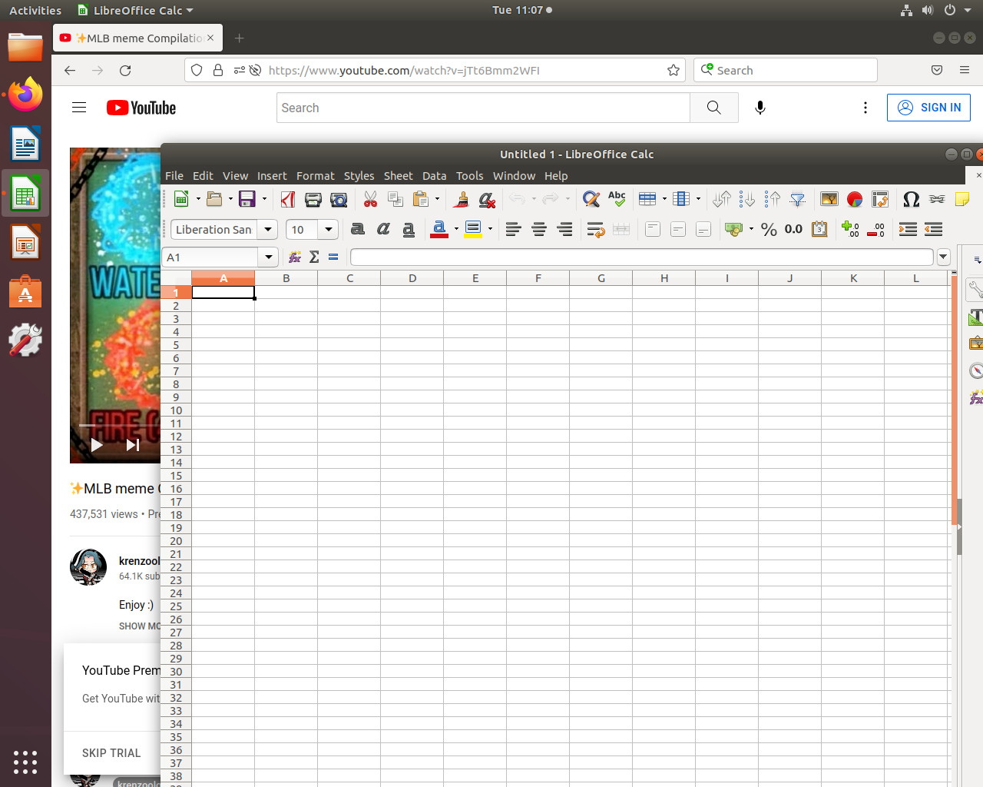Open the Special Character omega icon
Image resolution: width=983 pixels, height=787 pixels.
click(x=911, y=200)
